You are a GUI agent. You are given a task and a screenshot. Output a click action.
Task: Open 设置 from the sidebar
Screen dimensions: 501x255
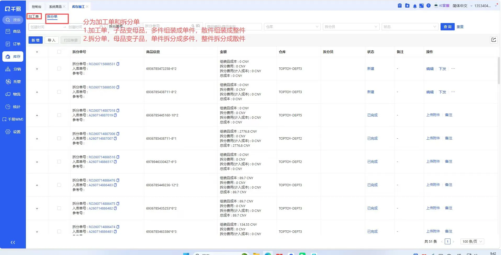click(x=13, y=132)
